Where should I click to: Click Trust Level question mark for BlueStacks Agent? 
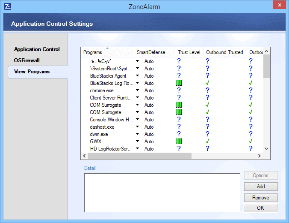pyautogui.click(x=179, y=75)
